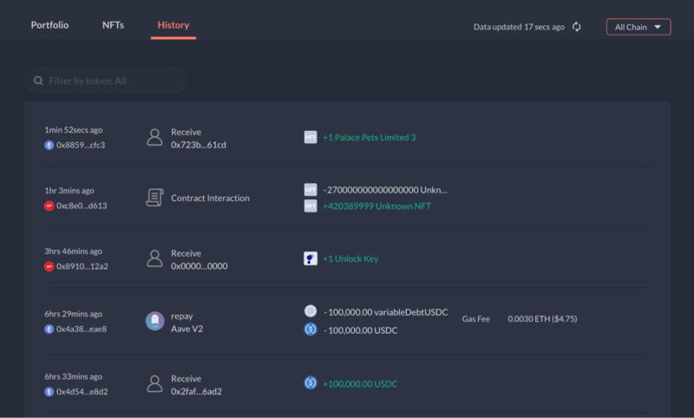Open sender address 0x723b...61cd

point(199,145)
